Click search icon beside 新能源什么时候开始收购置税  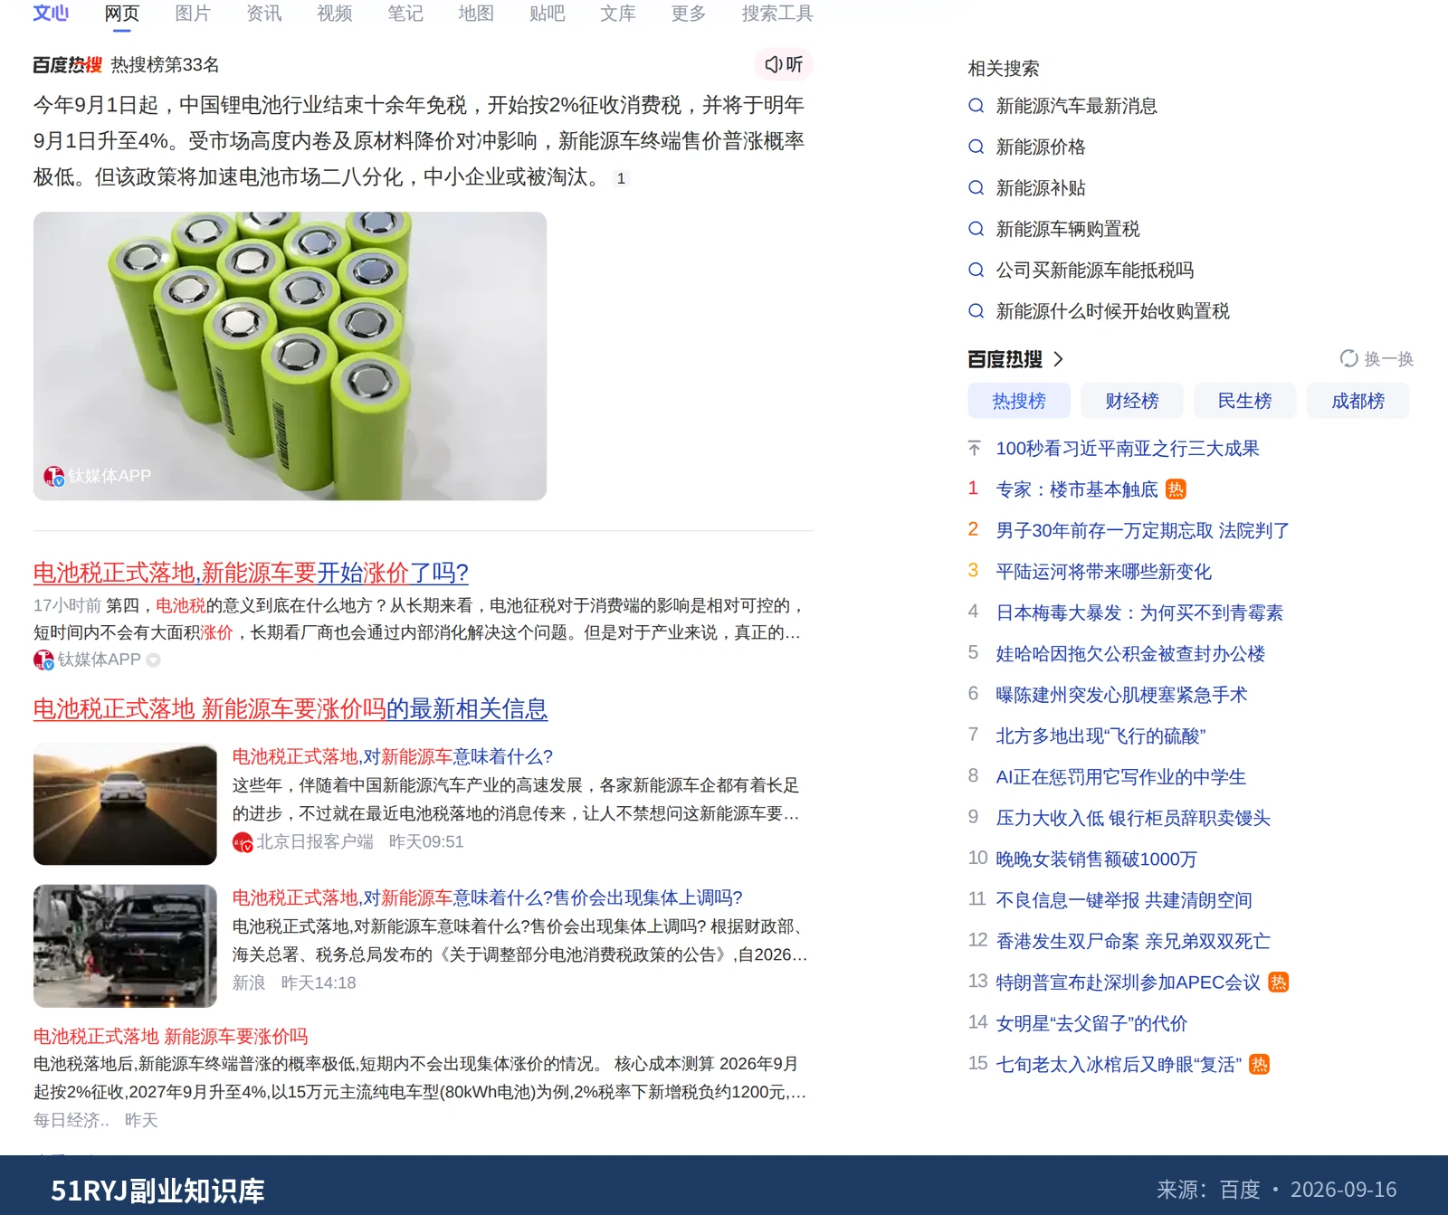click(x=976, y=311)
